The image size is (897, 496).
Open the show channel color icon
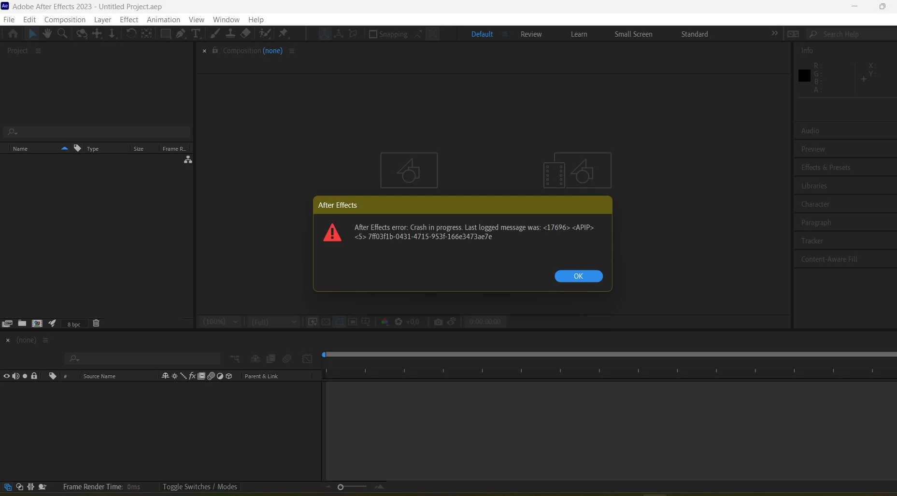point(385,322)
